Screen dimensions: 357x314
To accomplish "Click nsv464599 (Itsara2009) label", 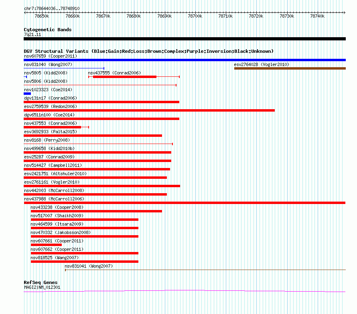I will tap(57, 224).
